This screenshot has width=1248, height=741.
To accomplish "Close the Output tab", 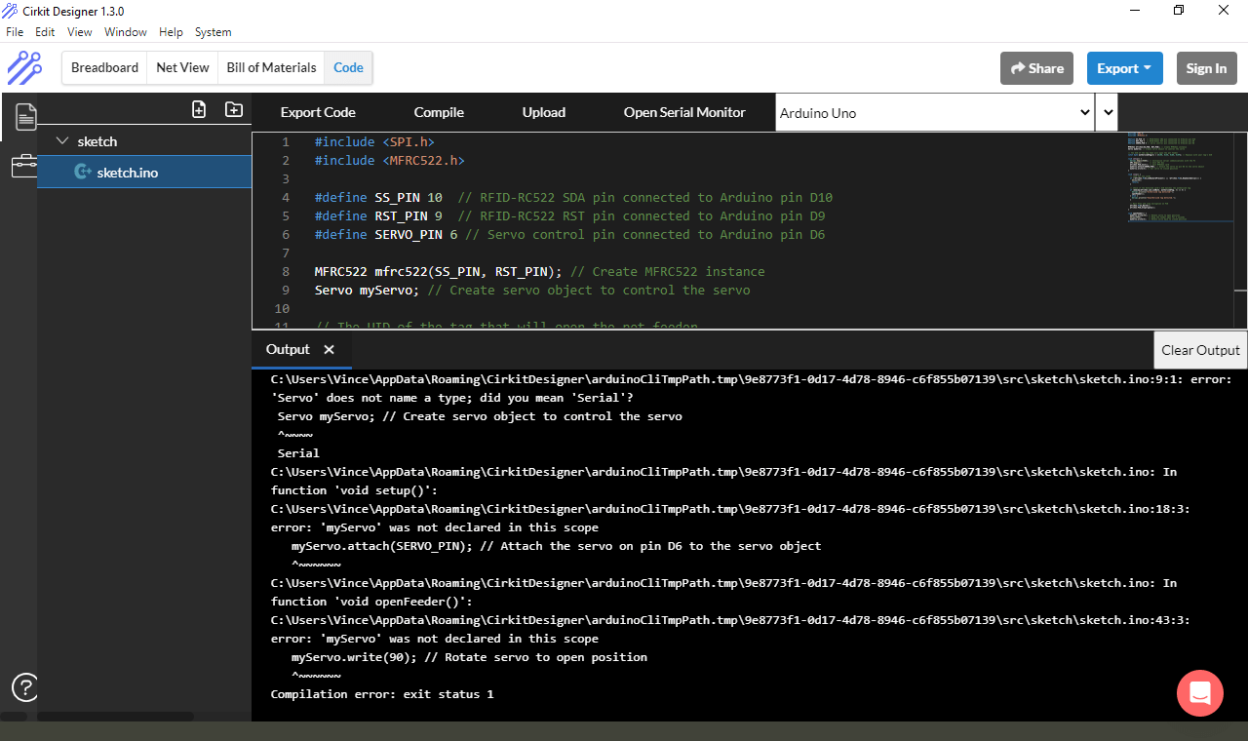I will (330, 349).
